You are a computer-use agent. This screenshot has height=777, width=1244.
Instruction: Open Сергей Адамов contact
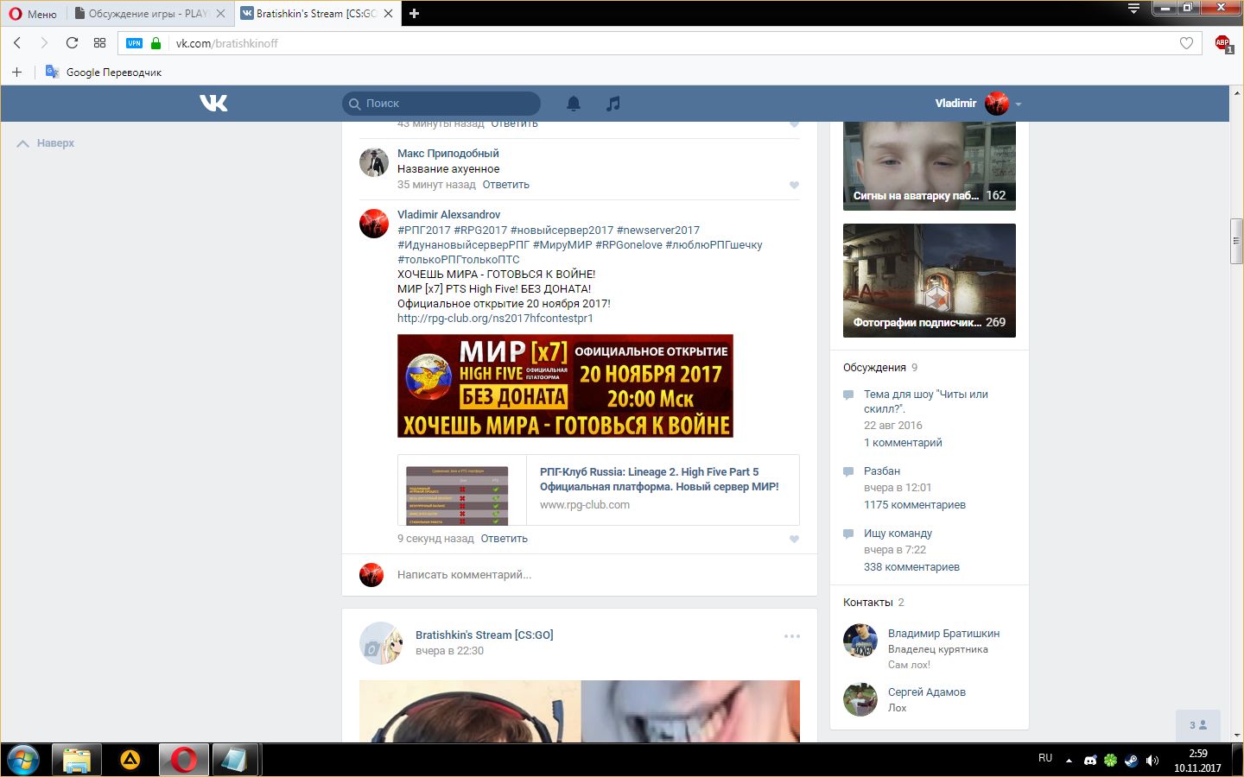point(927,692)
